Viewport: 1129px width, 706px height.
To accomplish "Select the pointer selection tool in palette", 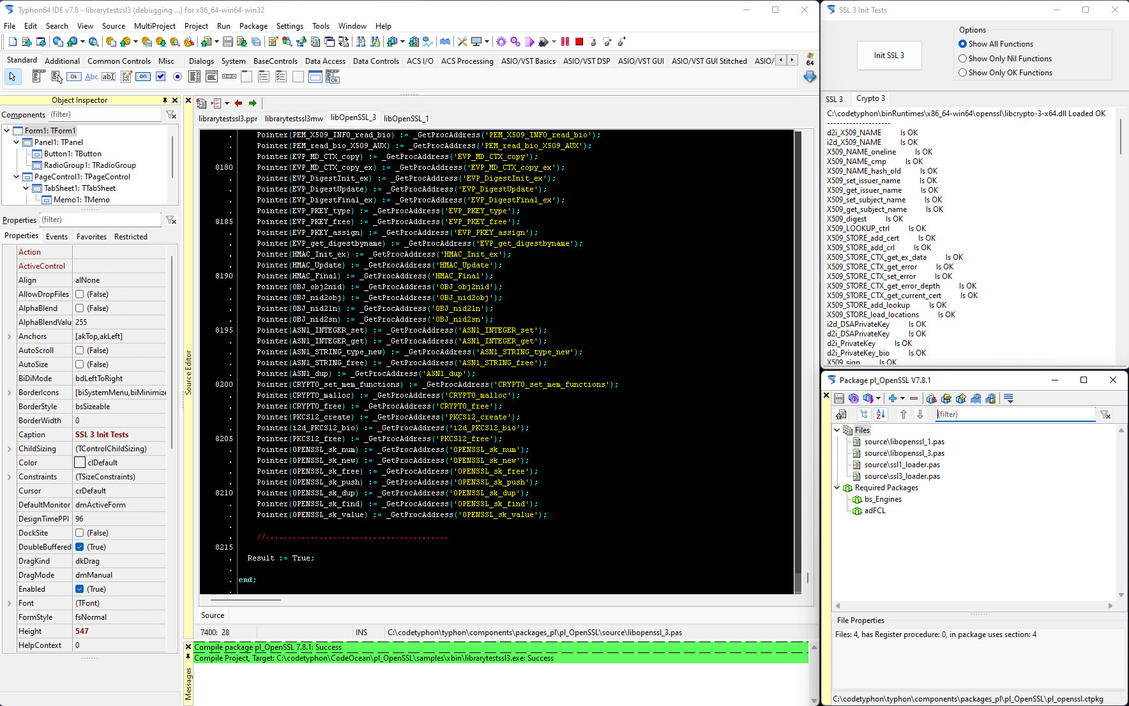I will (12, 77).
